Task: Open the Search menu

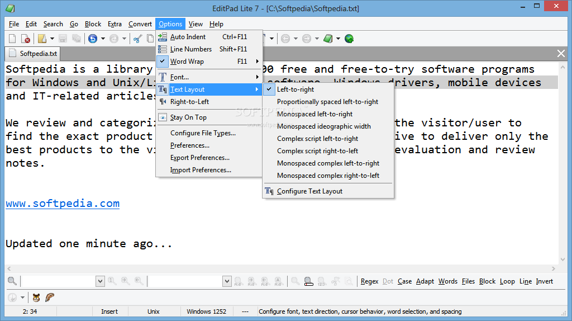Action: click(x=53, y=24)
